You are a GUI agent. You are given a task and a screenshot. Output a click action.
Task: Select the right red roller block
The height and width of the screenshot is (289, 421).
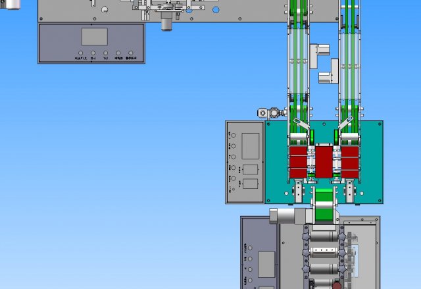click(350, 162)
